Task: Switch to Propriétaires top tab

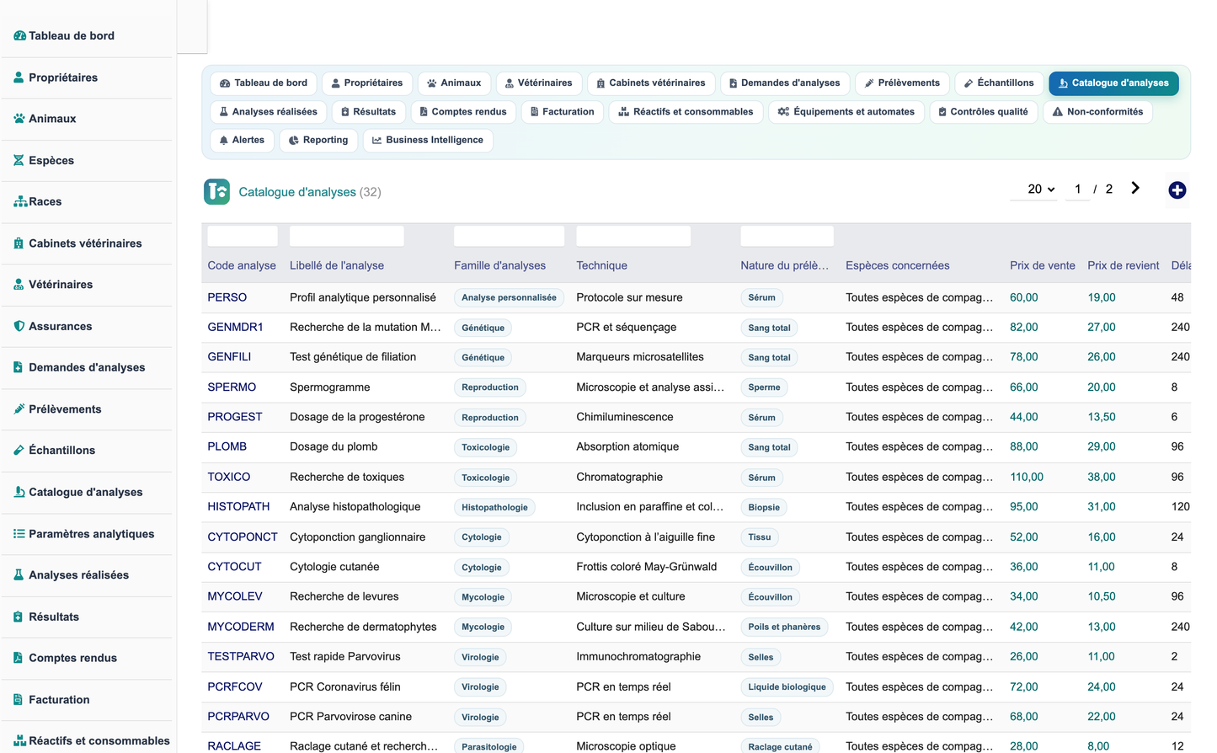Action: pyautogui.click(x=367, y=83)
